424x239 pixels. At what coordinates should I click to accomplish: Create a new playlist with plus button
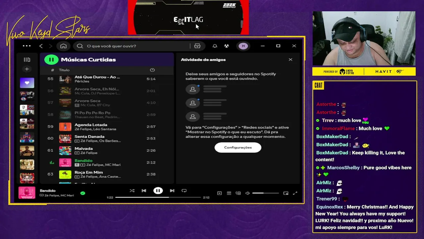[27, 69]
